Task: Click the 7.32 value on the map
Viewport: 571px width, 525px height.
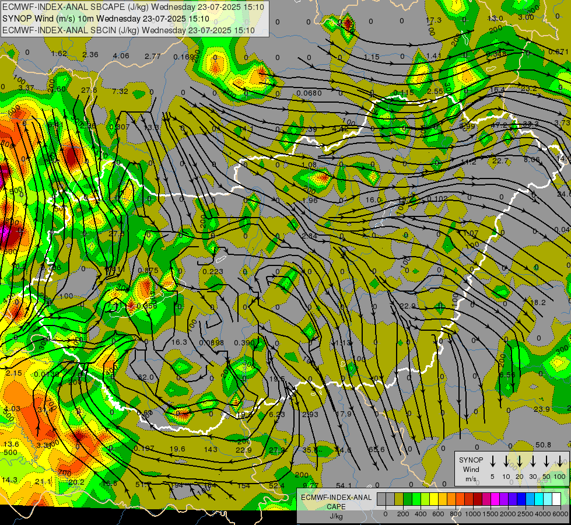Action: (120, 91)
